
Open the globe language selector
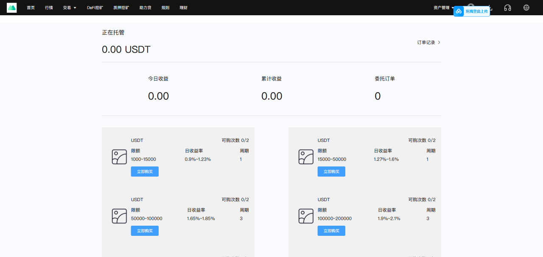click(x=526, y=8)
